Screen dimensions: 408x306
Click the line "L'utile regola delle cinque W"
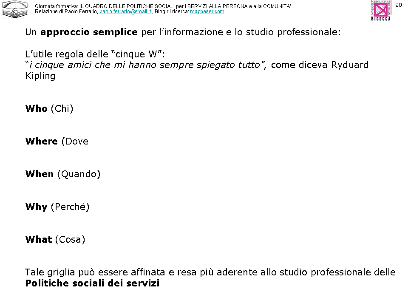point(95,54)
